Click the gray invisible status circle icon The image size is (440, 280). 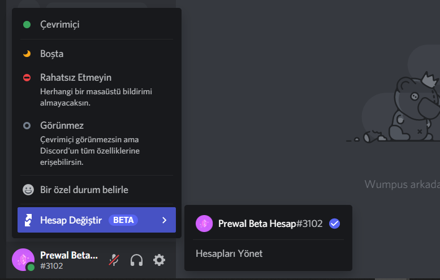pyautogui.click(x=27, y=125)
